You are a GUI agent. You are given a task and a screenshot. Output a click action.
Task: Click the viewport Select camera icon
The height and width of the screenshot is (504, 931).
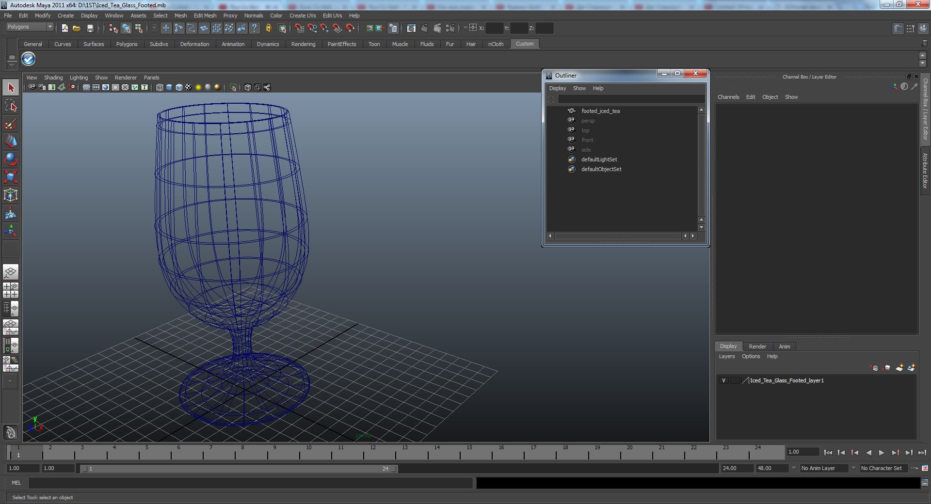(32, 87)
